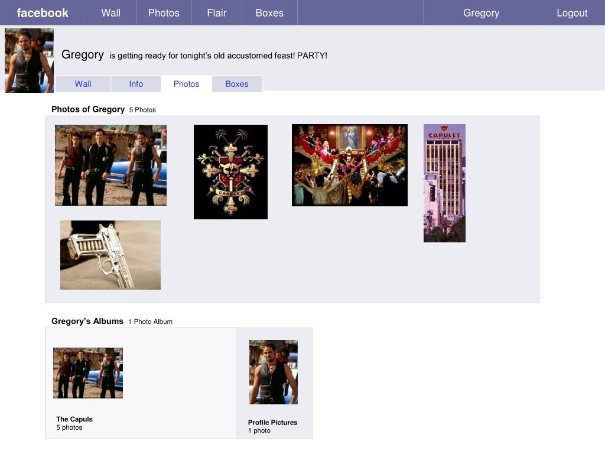This screenshot has width=605, height=454.
Task: Click the '1 Photo Album' count text
Action: [151, 322]
